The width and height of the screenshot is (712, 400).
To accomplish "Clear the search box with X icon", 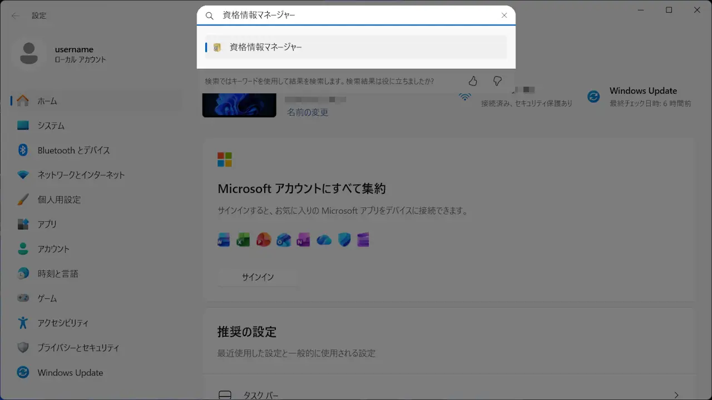I will click(x=504, y=16).
